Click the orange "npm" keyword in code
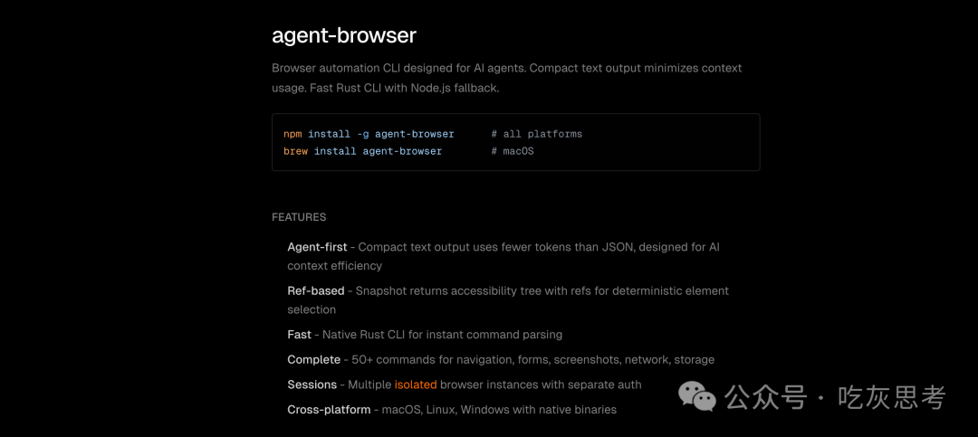This screenshot has width=978, height=437. point(292,134)
